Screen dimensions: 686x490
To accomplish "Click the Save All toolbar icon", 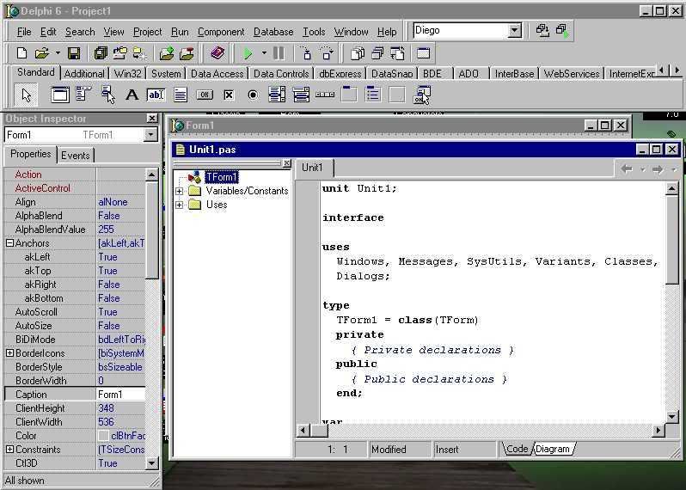I will click(x=101, y=53).
